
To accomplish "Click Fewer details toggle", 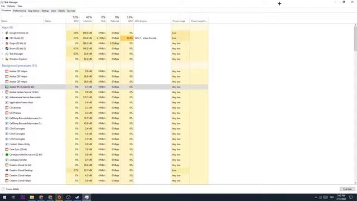I will point(11,189).
